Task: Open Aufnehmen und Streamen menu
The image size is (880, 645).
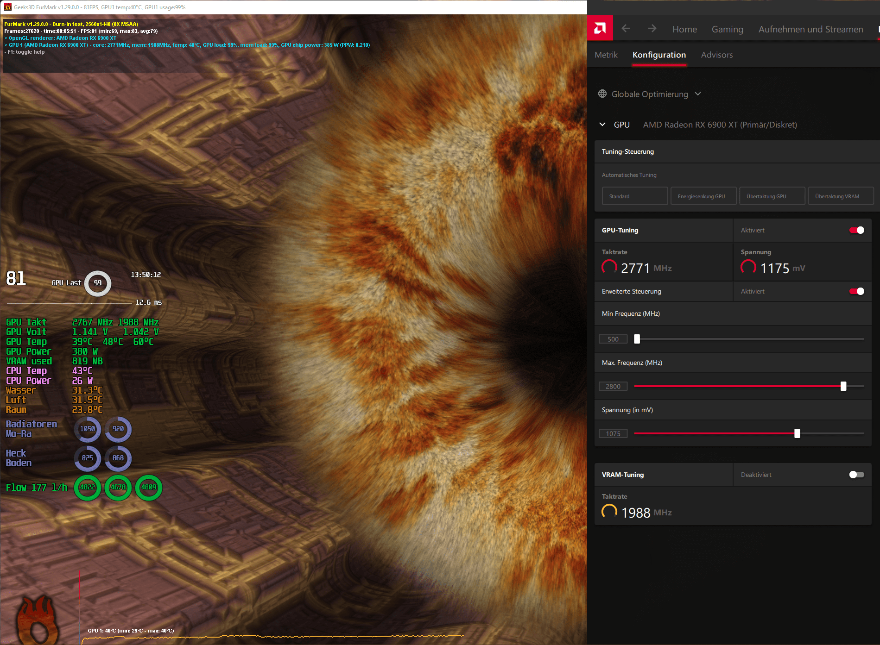Action: pyautogui.click(x=810, y=29)
